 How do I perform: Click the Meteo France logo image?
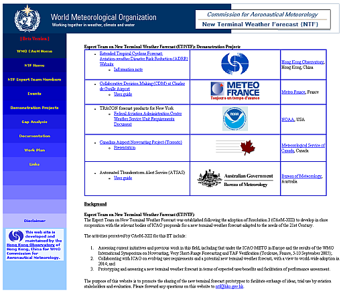235,91
